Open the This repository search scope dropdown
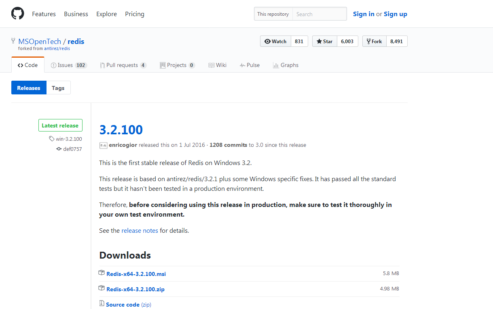This screenshot has height=309, width=493. tap(273, 14)
